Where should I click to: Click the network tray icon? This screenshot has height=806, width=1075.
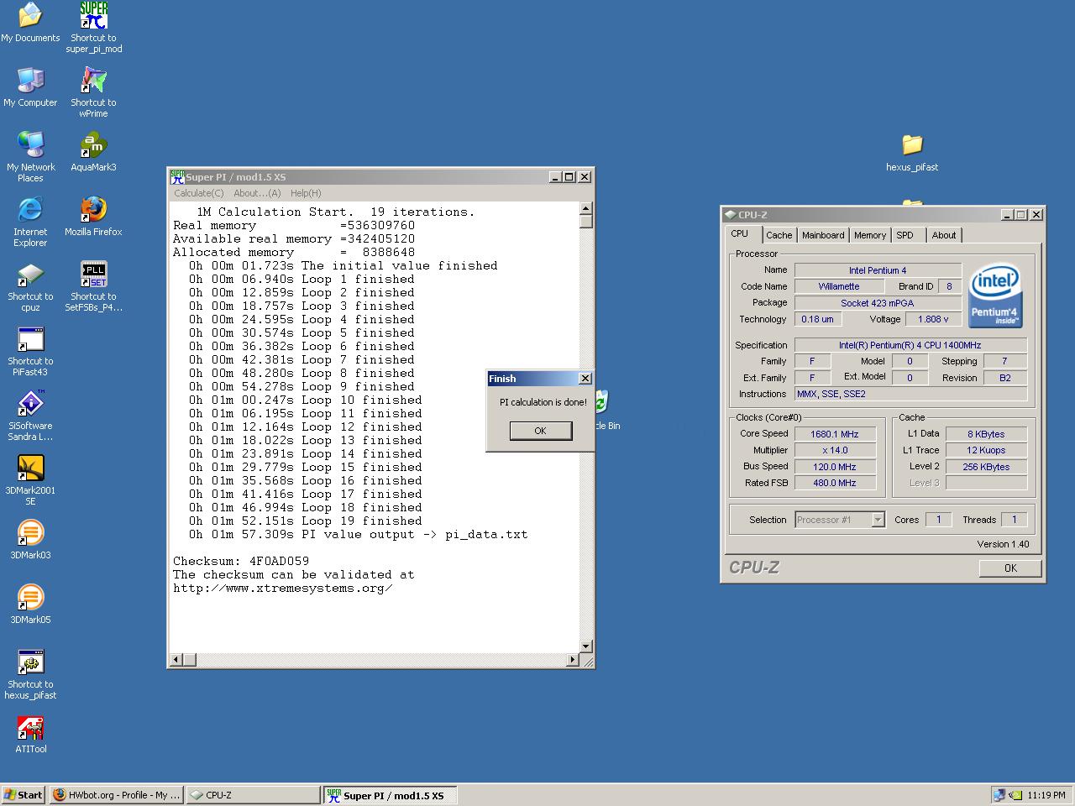point(999,795)
